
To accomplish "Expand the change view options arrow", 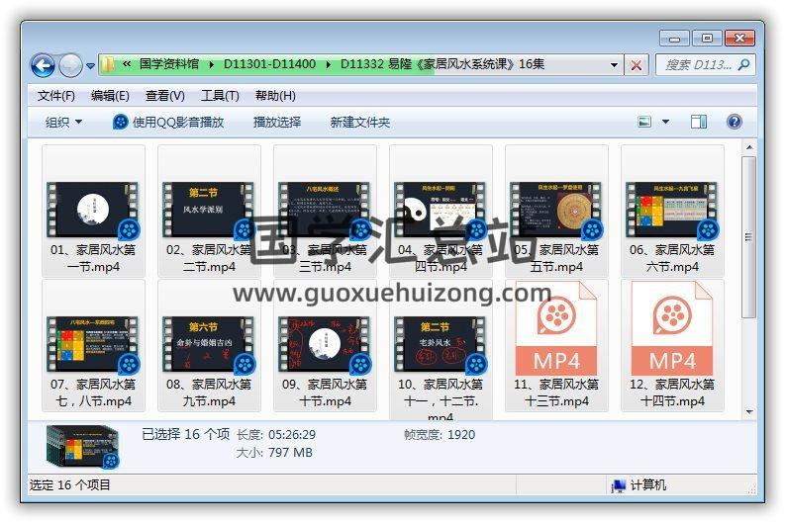I will [x=665, y=123].
